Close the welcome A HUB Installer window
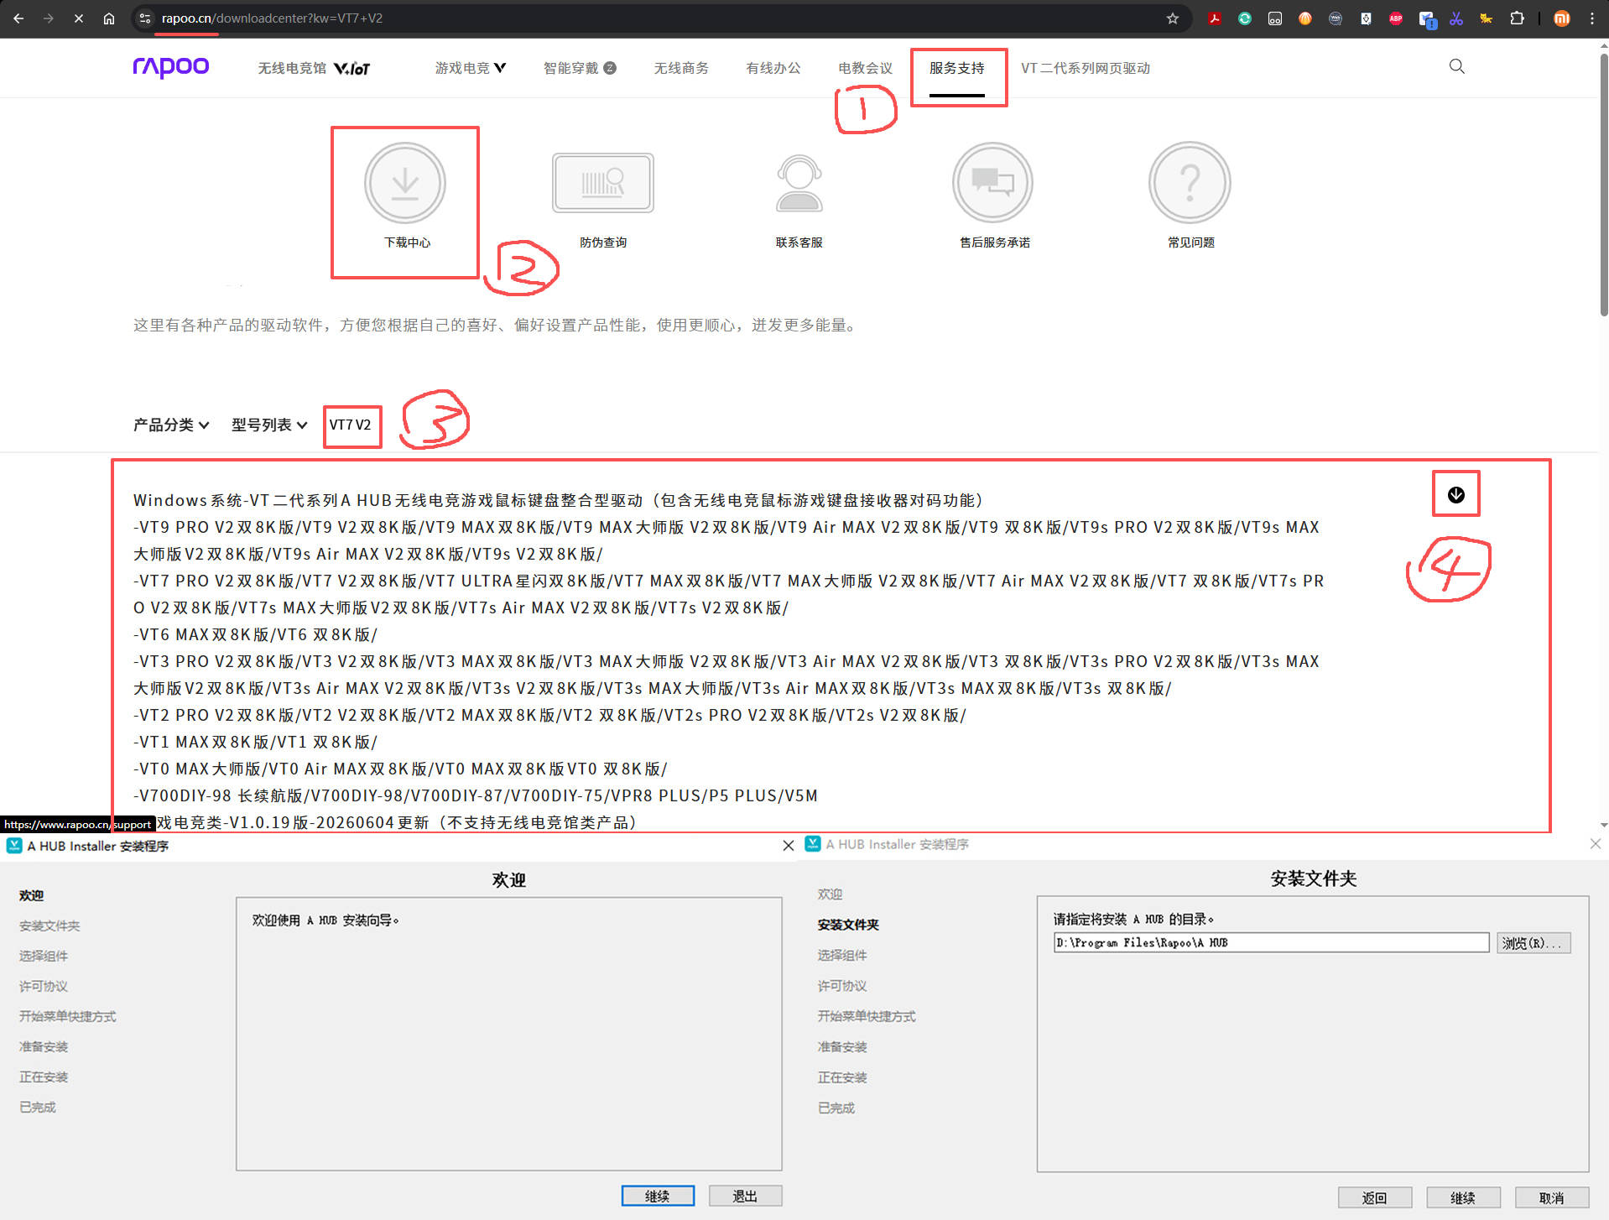 click(789, 846)
